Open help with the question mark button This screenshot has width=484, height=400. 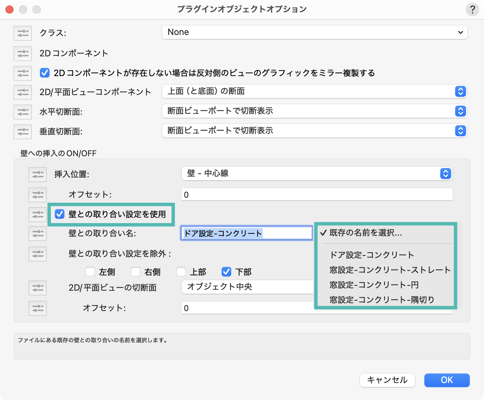(472, 10)
